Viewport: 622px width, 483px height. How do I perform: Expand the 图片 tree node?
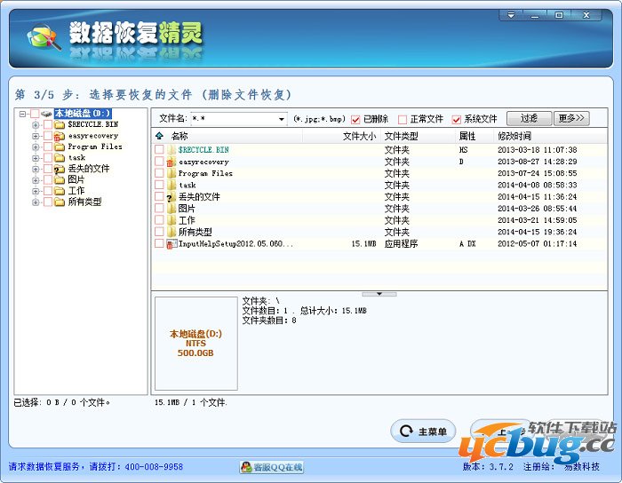tap(36, 180)
